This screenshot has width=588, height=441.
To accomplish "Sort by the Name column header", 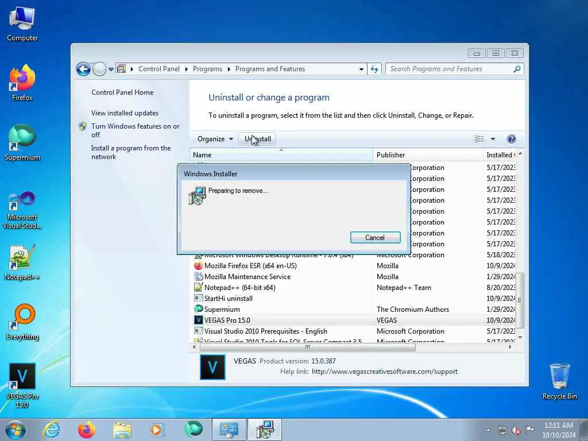I will click(281, 155).
